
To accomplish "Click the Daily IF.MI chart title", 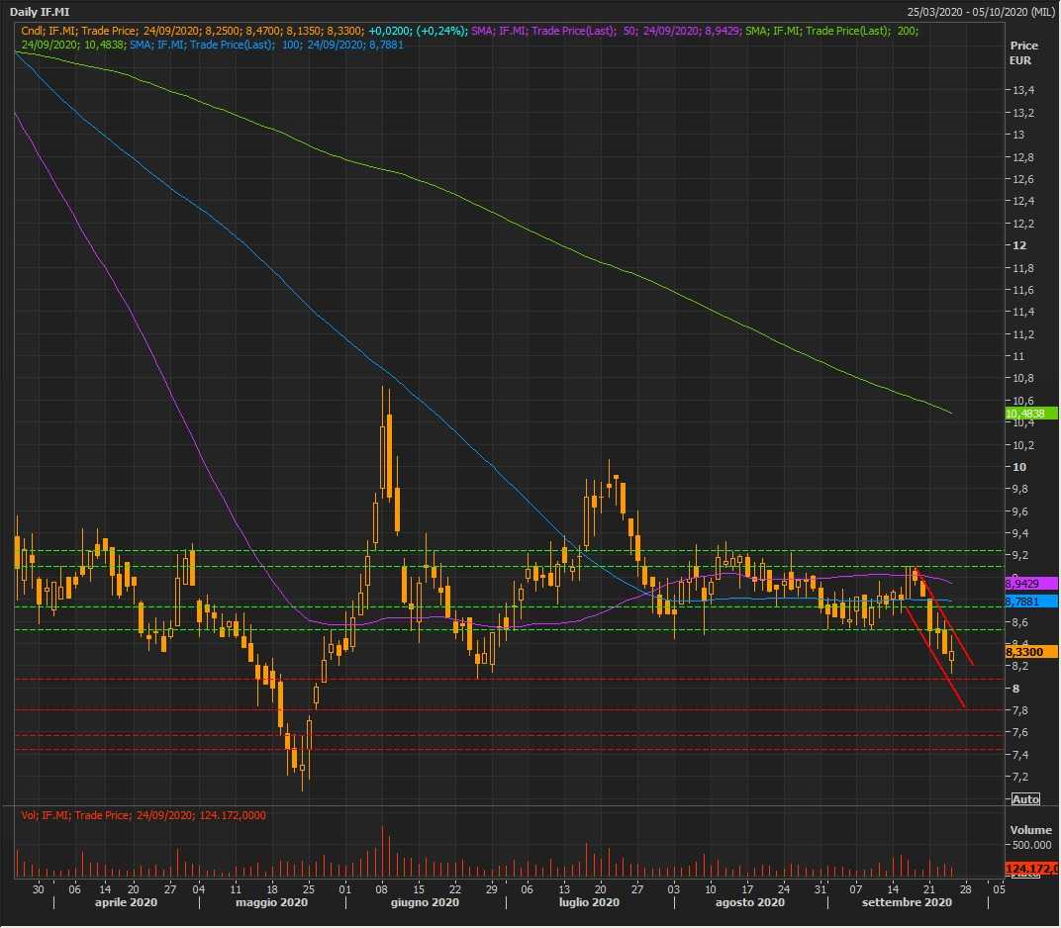I will [x=39, y=12].
